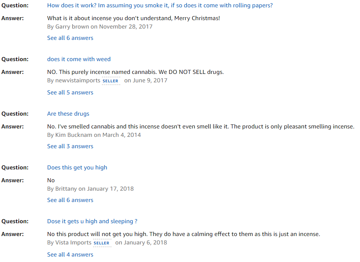Click the SELLER badge beside Vista Imports
This screenshot has height=262, width=360.
tap(102, 243)
